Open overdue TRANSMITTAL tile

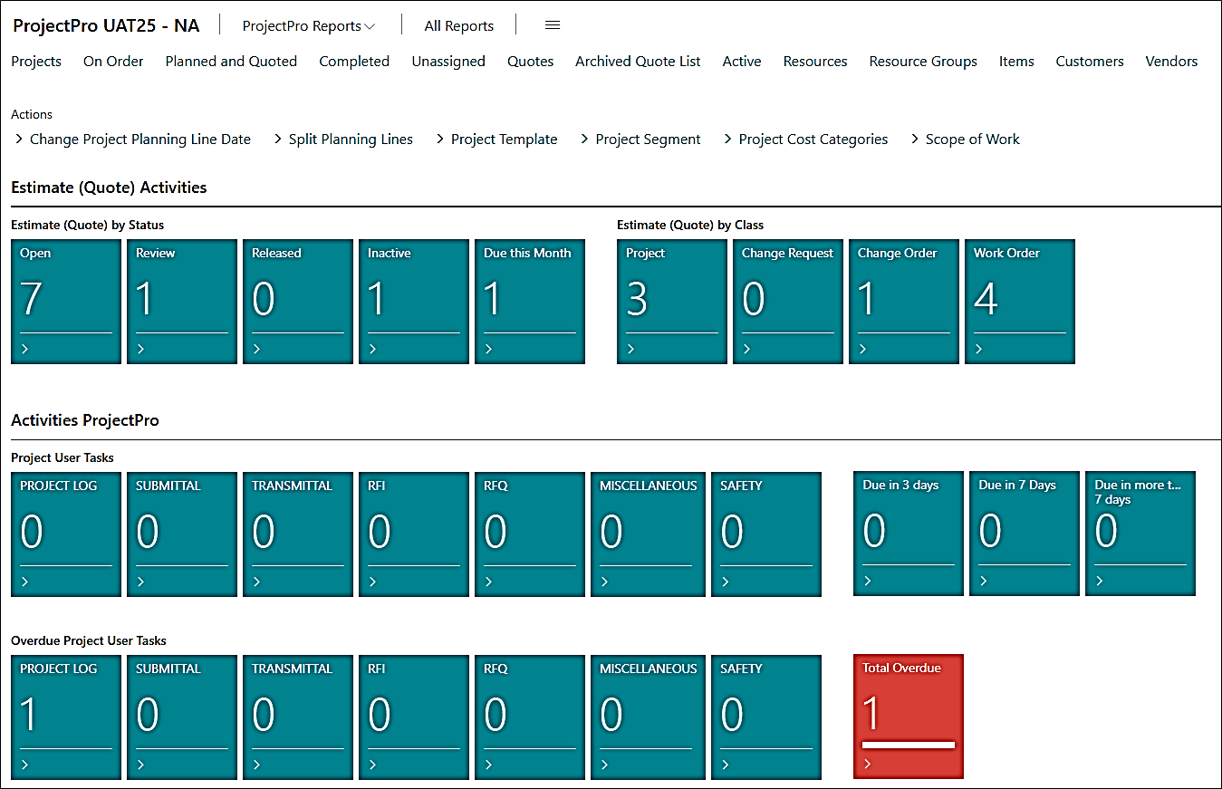[x=298, y=717]
